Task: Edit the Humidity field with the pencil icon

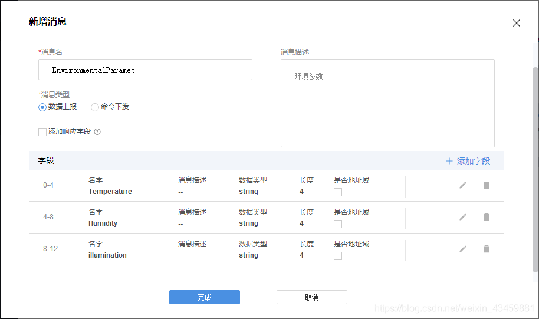Action: point(463,217)
